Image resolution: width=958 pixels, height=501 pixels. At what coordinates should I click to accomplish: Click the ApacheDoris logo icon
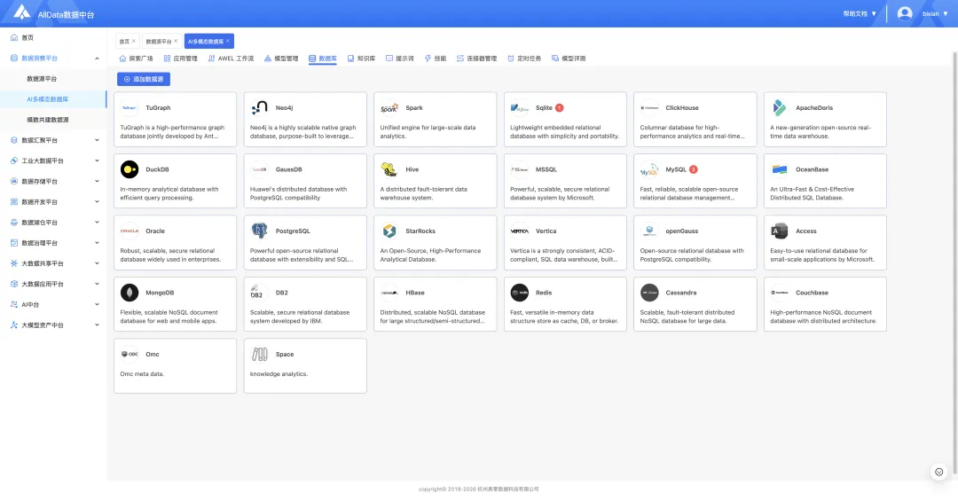point(779,107)
